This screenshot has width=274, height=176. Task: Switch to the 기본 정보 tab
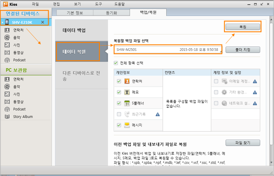coord(75,13)
